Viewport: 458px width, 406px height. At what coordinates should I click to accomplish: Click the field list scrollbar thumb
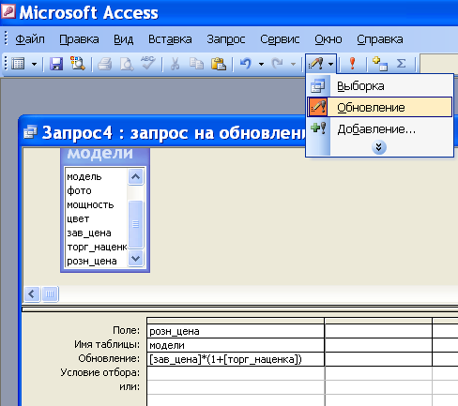[135, 224]
